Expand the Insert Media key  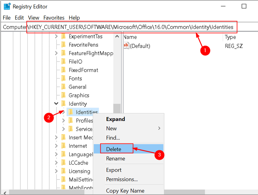tap(56, 137)
